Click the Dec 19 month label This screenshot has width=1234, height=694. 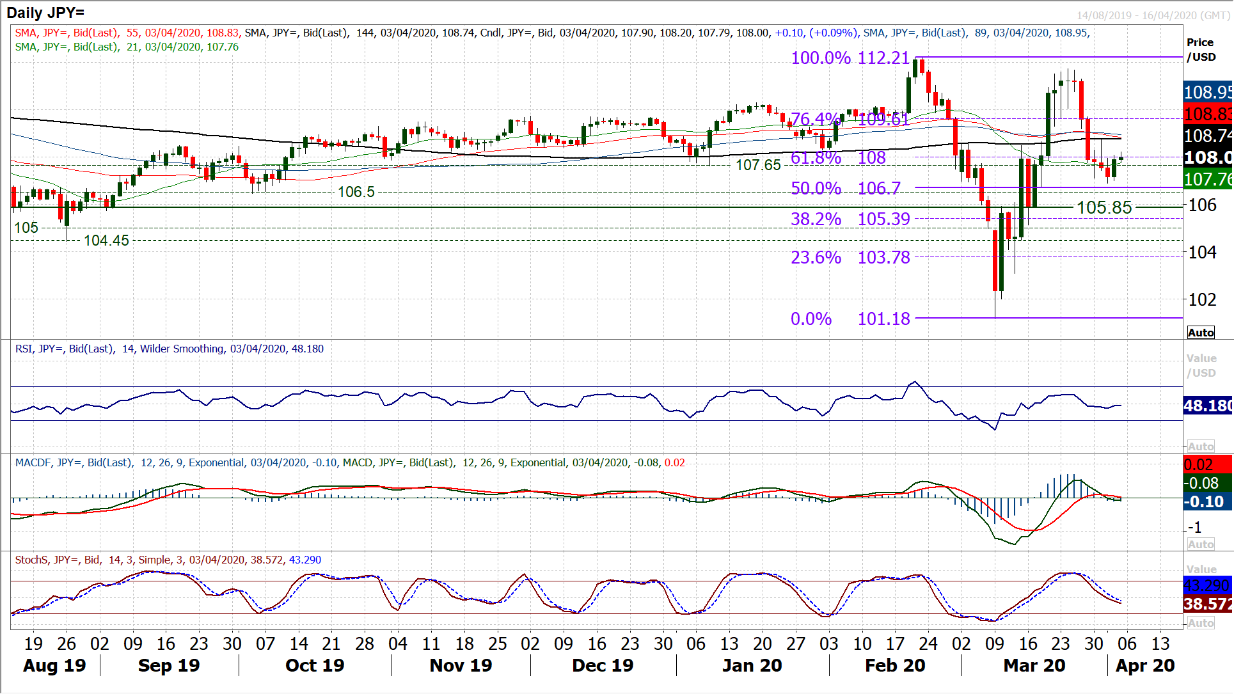click(x=603, y=665)
